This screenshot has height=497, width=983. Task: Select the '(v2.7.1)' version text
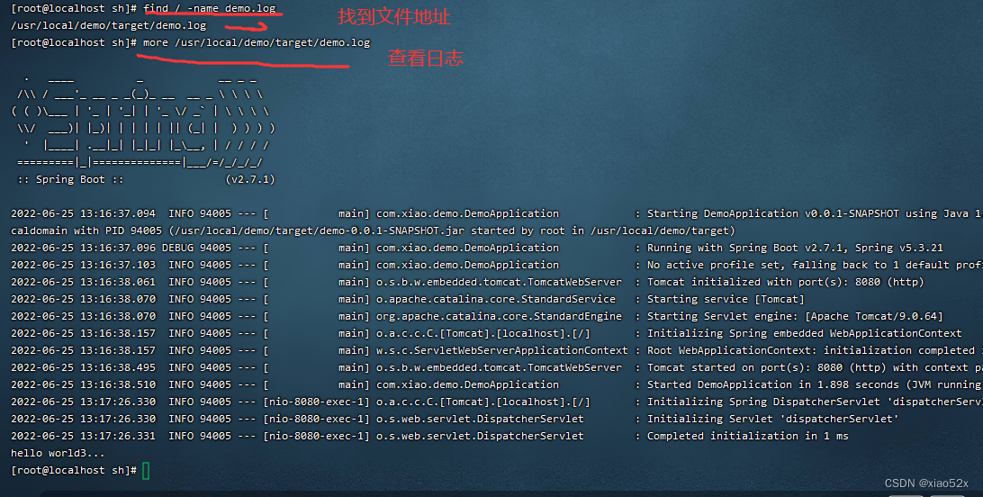point(250,179)
